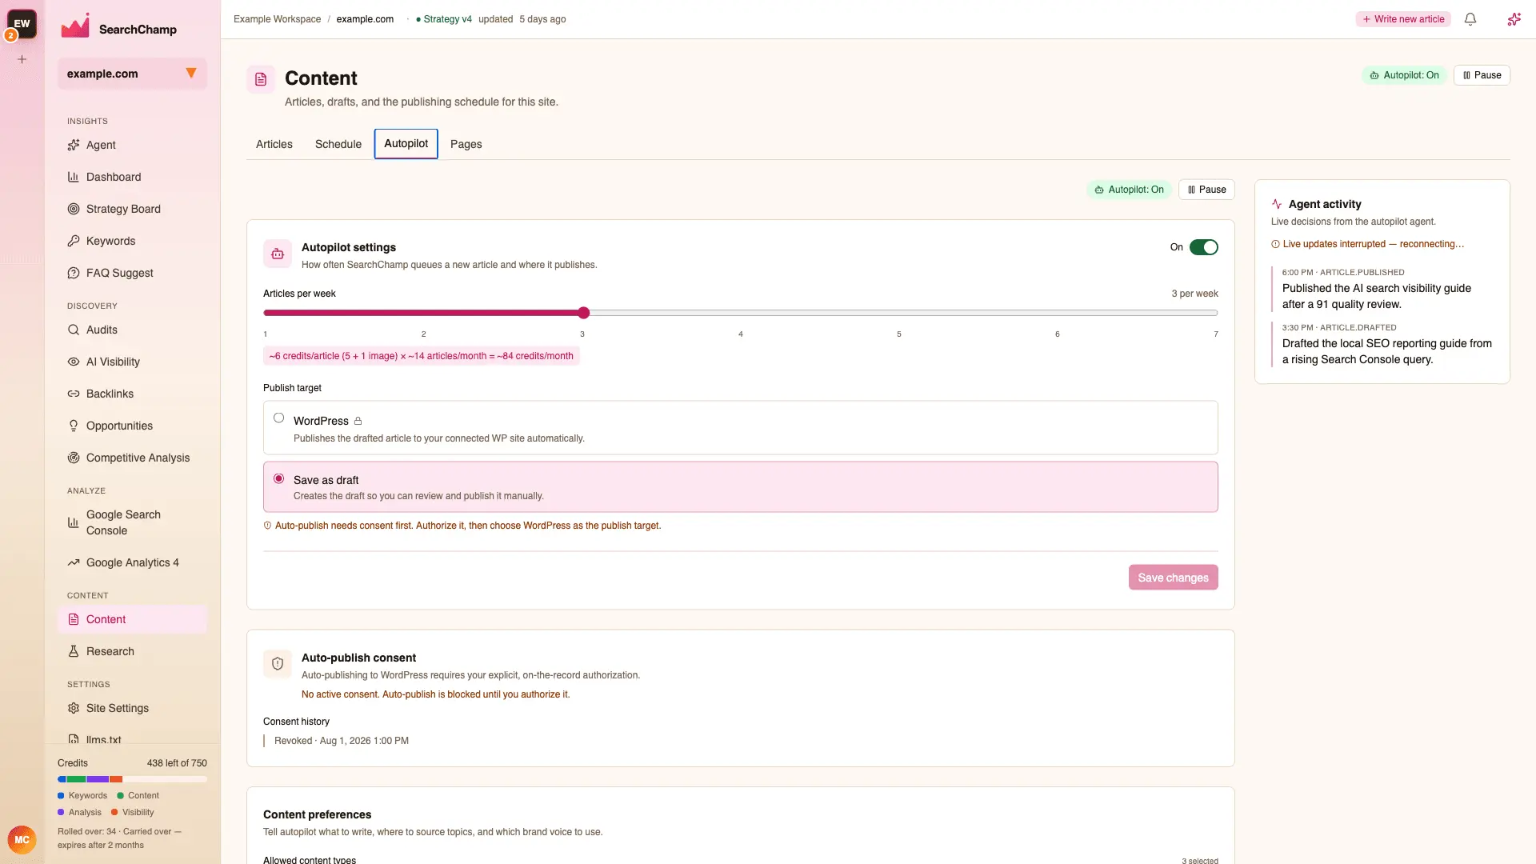1536x864 pixels.
Task: Click the SearchChamp crown logo
Action: click(75, 26)
